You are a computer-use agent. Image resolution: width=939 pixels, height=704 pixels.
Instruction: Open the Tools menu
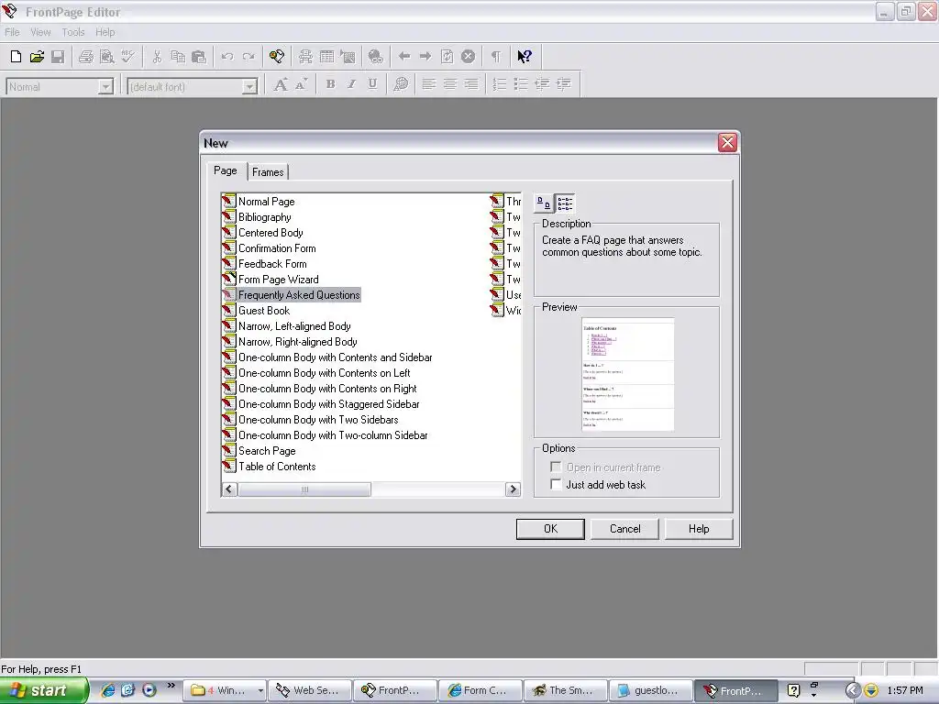tap(73, 32)
